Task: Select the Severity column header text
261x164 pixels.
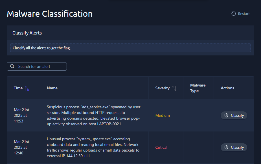Action: click(x=162, y=88)
